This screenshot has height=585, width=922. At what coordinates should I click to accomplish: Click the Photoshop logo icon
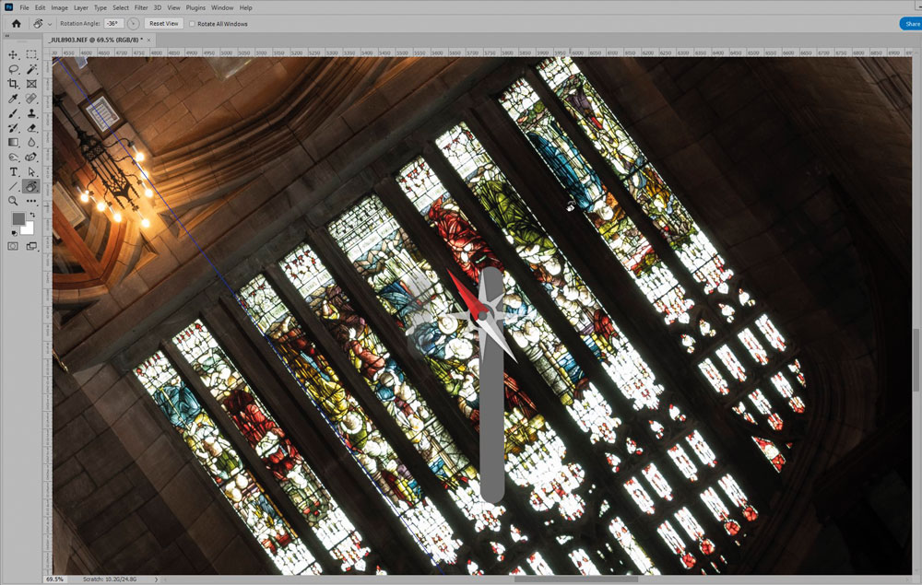(x=9, y=7)
